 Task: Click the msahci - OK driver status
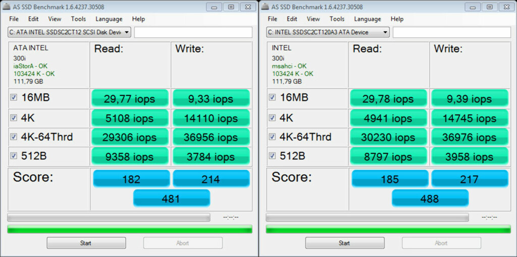[289, 66]
